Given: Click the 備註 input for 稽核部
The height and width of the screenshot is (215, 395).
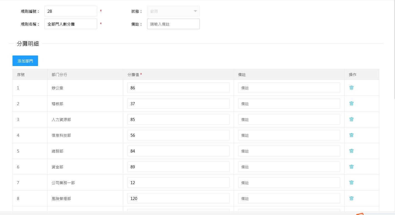Looking at the screenshot, I should point(289,103).
